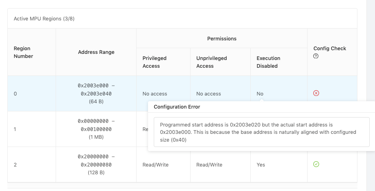Image resolution: width=375 pixels, height=191 pixels.
Task: Select the Yes execution disabled value
Action: click(260, 165)
